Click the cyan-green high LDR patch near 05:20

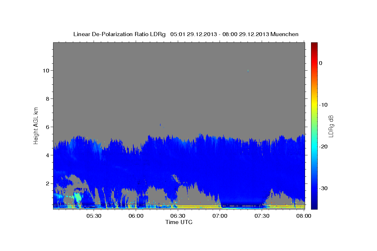pos(77,197)
